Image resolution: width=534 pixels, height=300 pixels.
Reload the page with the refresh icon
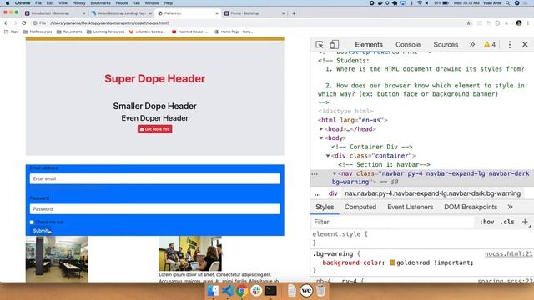(23, 23)
